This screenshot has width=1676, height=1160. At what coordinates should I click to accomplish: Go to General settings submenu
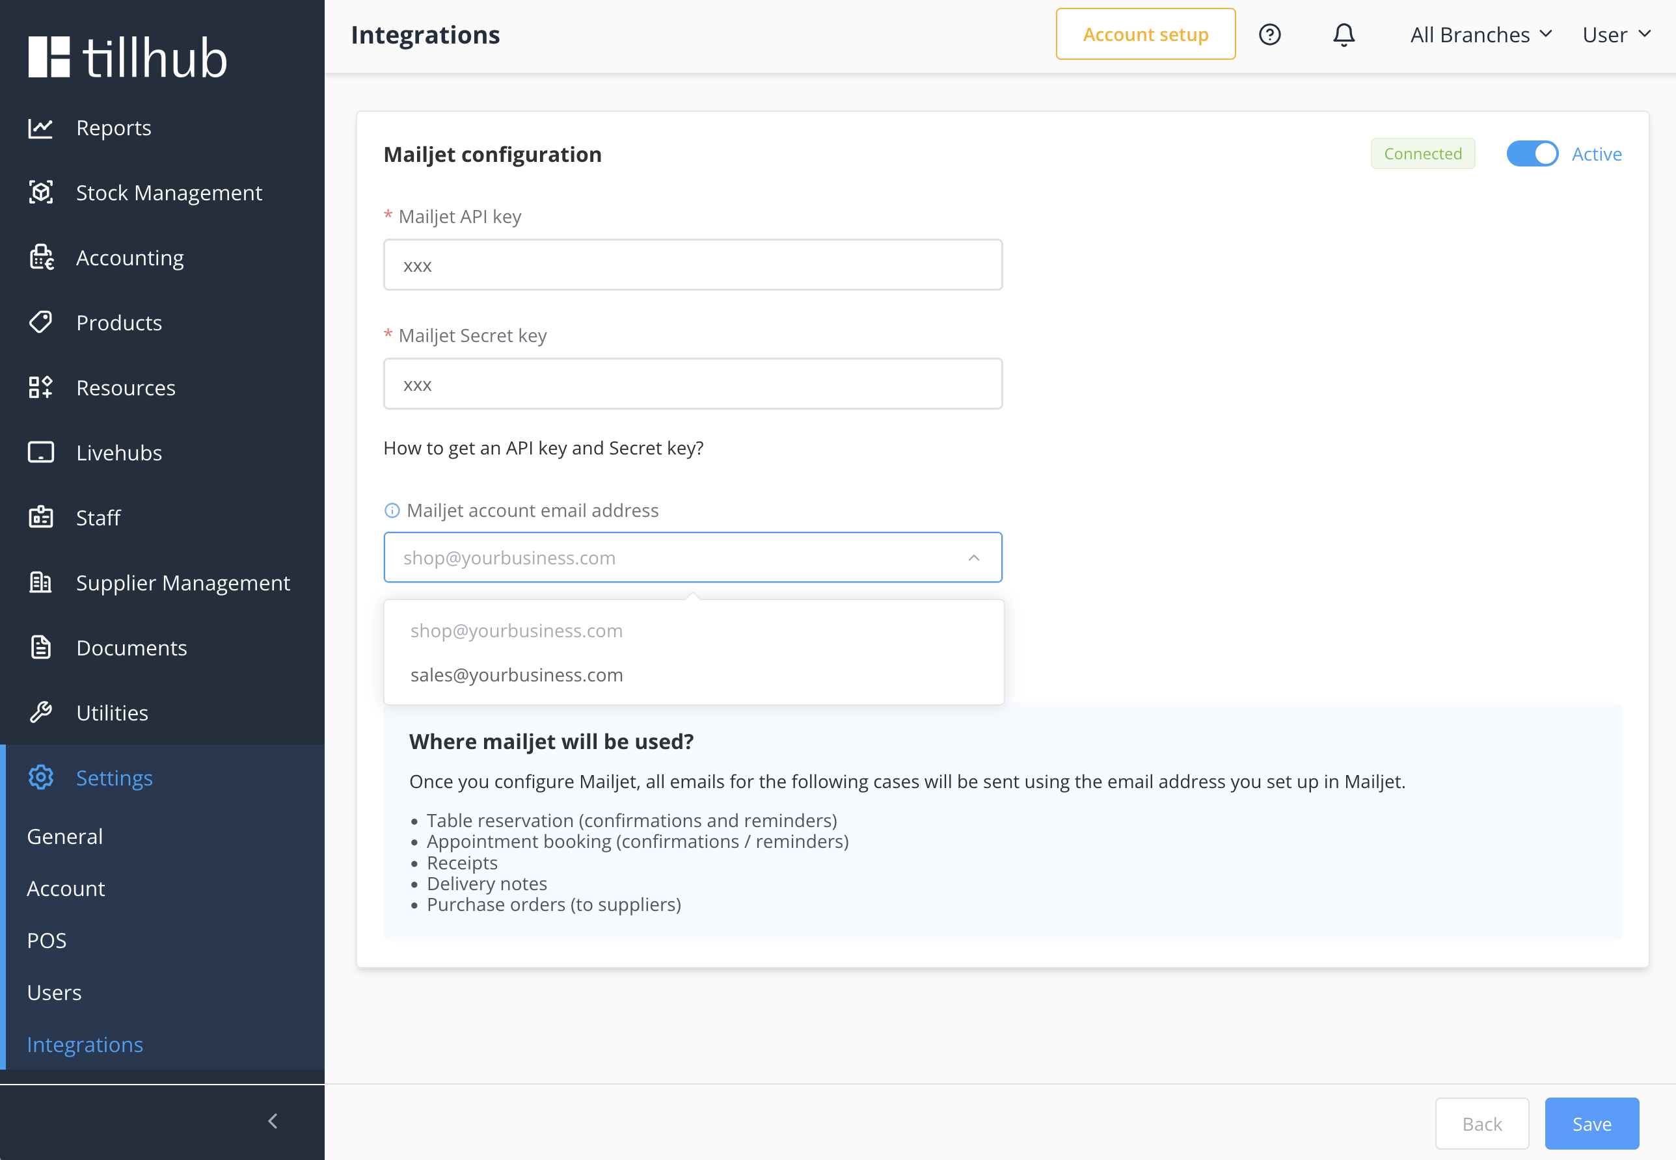[x=64, y=836]
